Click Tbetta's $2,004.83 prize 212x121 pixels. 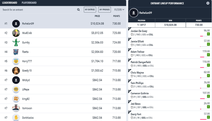pyautogui.click(x=97, y=52)
